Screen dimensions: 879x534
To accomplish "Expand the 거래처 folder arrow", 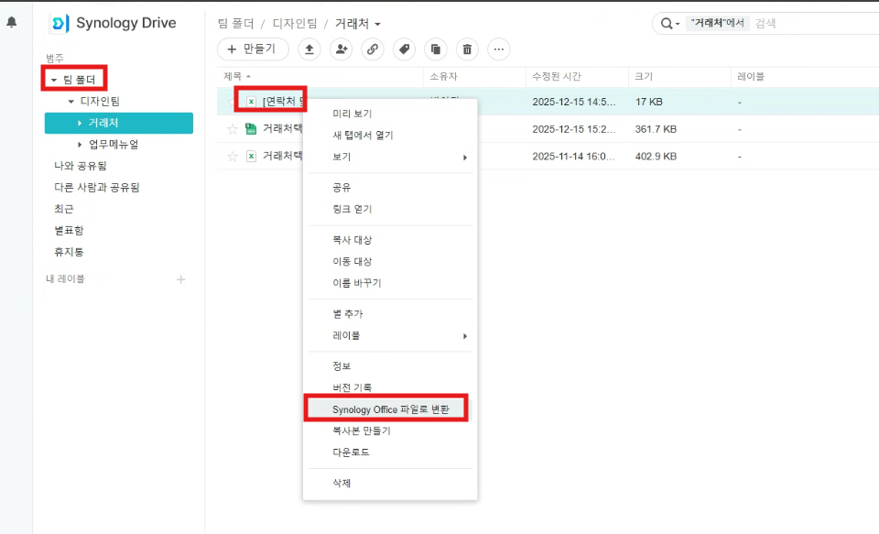I will (x=80, y=123).
